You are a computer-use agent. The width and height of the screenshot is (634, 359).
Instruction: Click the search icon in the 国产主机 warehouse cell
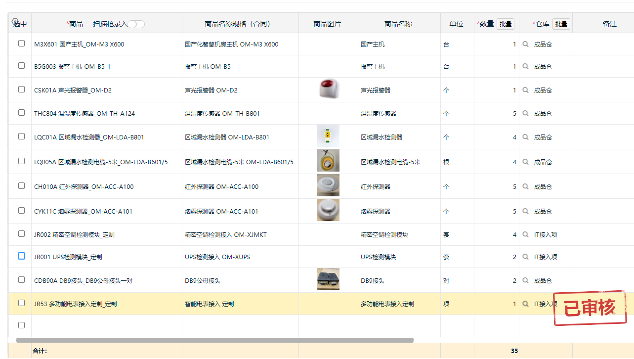pyautogui.click(x=526, y=44)
